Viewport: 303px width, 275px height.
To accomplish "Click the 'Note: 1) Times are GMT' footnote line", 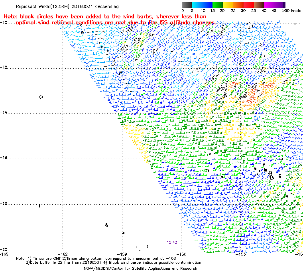I will click(x=96, y=259).
